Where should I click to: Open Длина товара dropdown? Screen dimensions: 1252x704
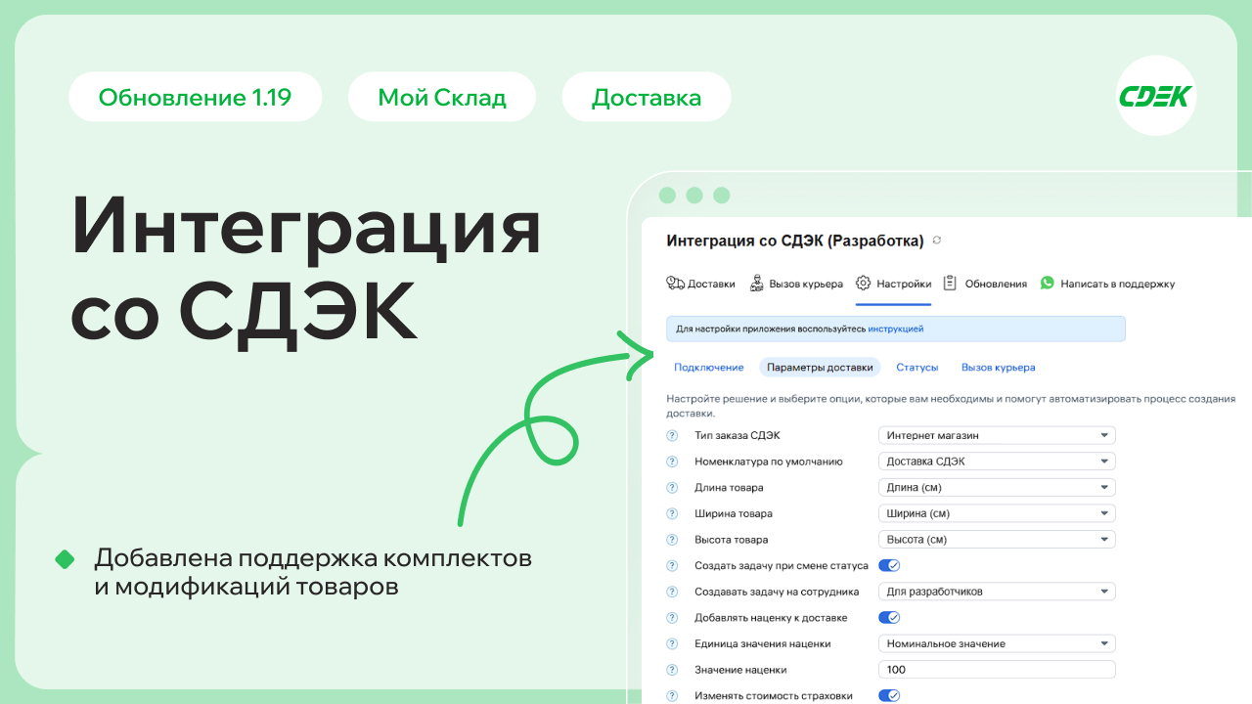(997, 487)
